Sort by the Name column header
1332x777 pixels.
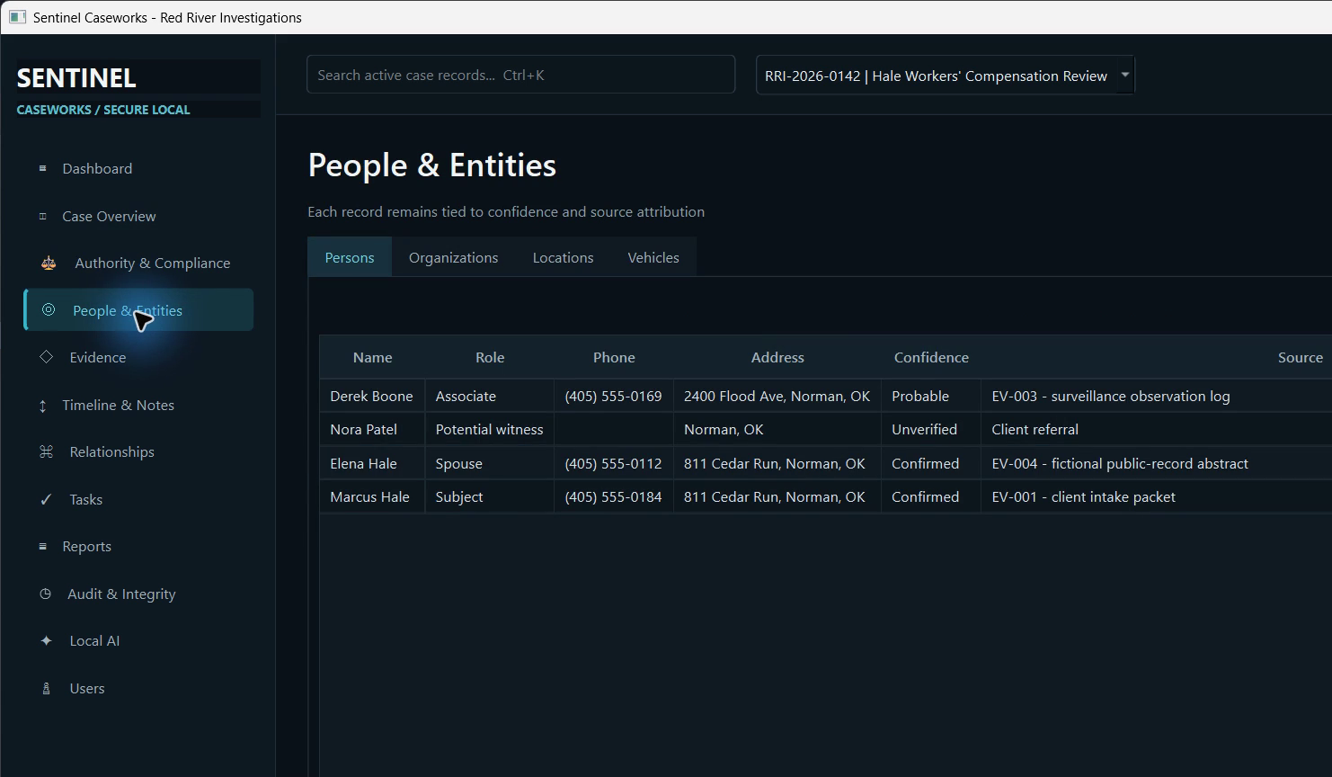(x=373, y=357)
